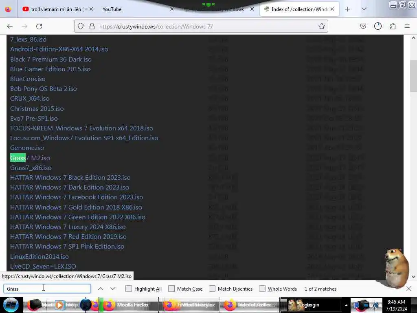417x313 pixels.
Task: Open the Firefox account icon
Action: pyautogui.click(x=377, y=26)
